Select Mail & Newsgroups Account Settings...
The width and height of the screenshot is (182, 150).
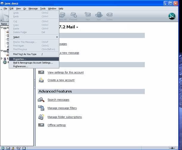(x=33, y=62)
